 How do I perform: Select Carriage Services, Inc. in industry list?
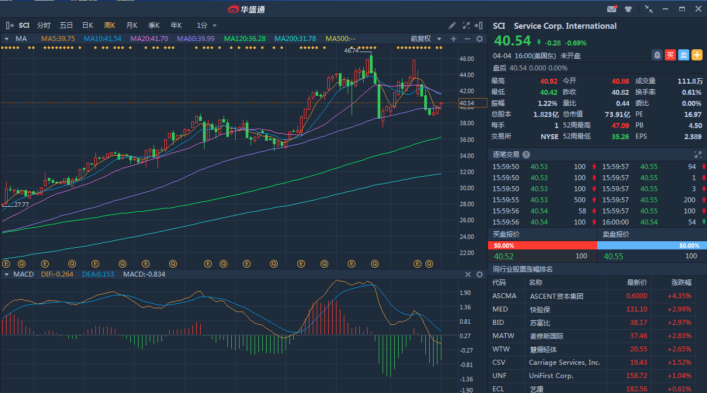coord(564,363)
